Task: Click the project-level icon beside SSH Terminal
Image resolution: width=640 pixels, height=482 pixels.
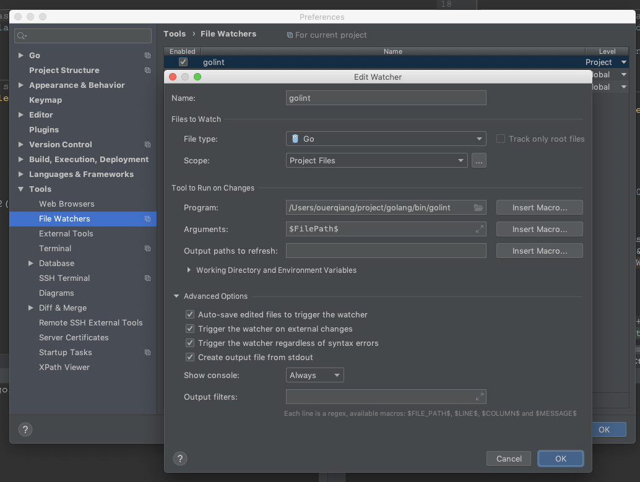Action: [x=147, y=278]
